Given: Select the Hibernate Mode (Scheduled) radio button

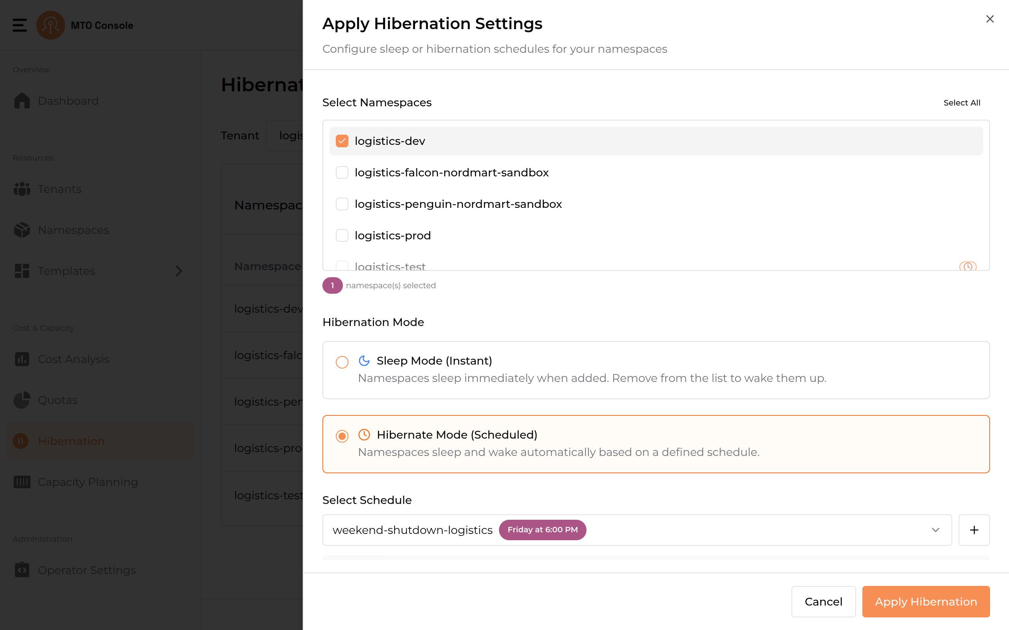Looking at the screenshot, I should point(342,436).
